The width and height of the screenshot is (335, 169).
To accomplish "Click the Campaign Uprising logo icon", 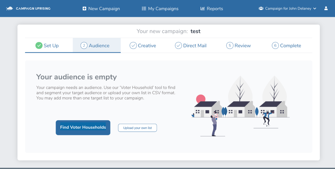I will tap(9, 9).
